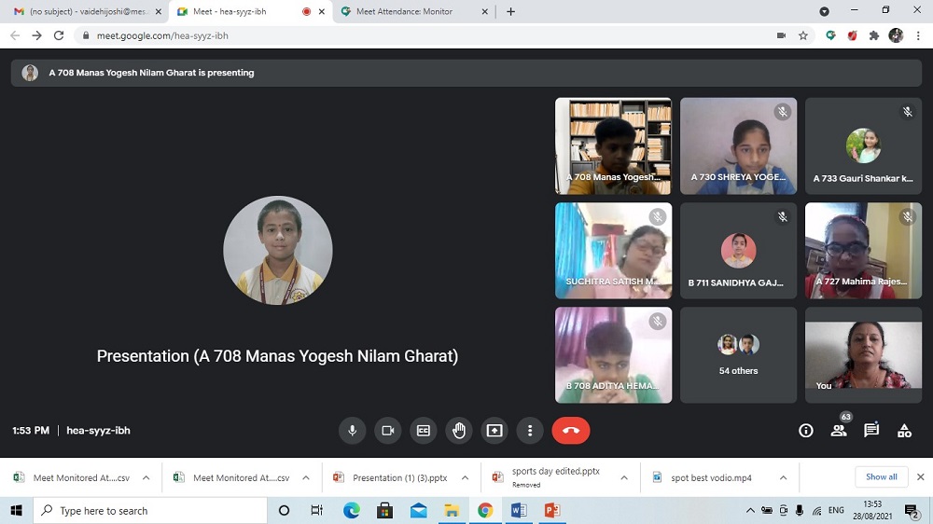Screen dimensions: 933x524
Task: Bookmark this page with star icon
Action: [x=803, y=35]
